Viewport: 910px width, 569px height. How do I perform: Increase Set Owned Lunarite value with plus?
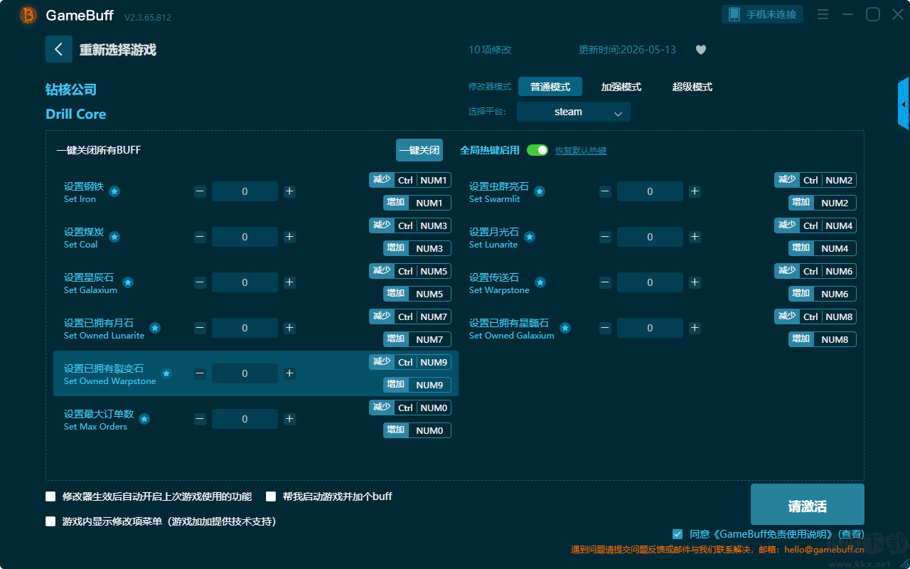(x=289, y=328)
